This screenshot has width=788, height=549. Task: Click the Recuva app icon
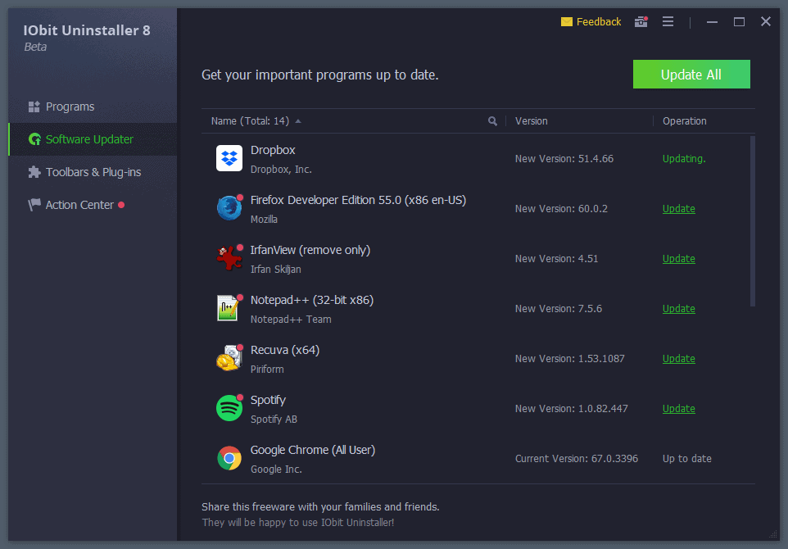coord(229,358)
